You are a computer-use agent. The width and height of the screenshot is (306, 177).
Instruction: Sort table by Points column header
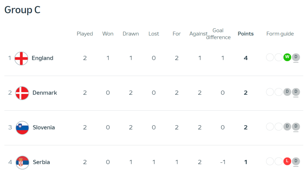point(246,33)
